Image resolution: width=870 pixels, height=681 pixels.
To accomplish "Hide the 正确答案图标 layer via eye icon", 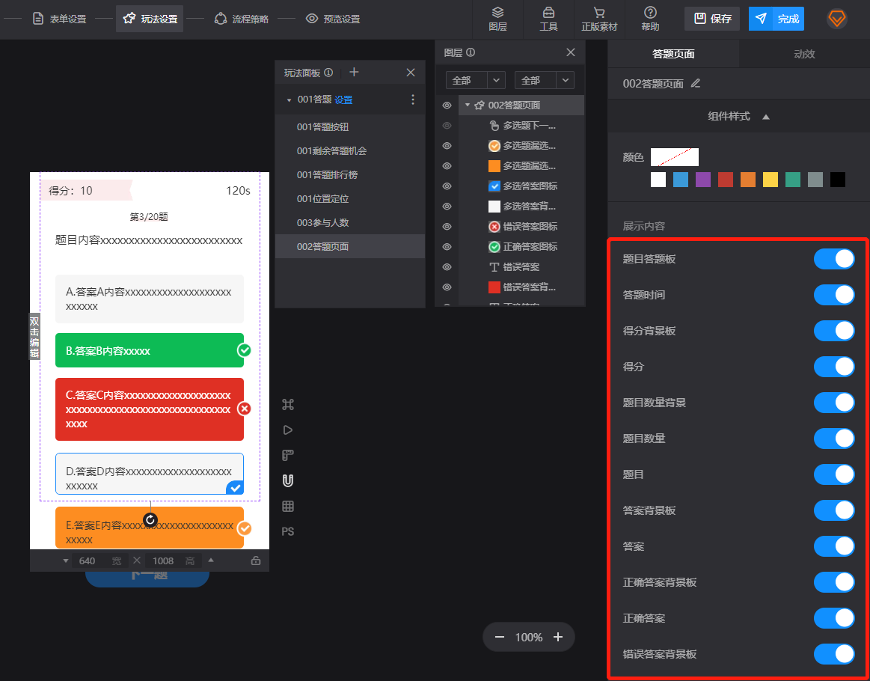I will [x=447, y=247].
